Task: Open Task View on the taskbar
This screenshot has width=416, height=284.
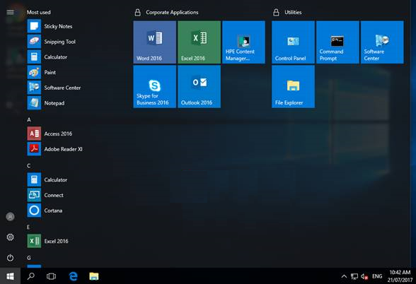Action: coord(51,276)
